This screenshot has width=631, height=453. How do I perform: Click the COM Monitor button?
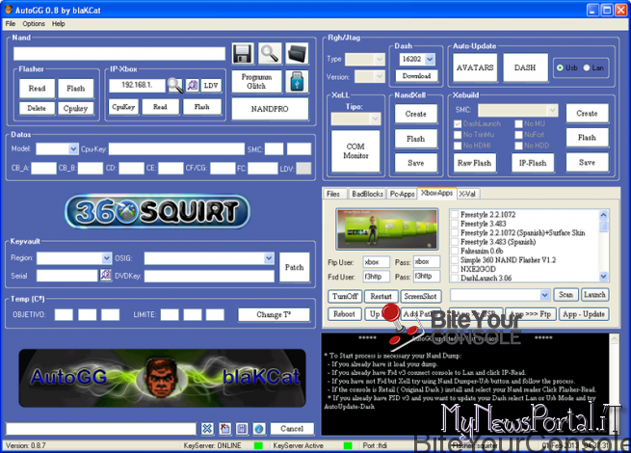355,151
